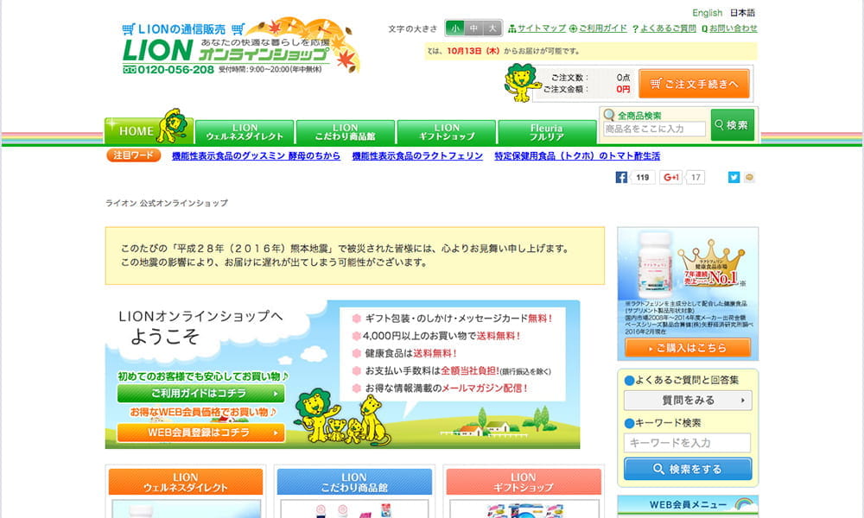Viewport: 864px width, 518px height.
Task: Click the green 検索 button
Action: pyautogui.click(x=733, y=125)
